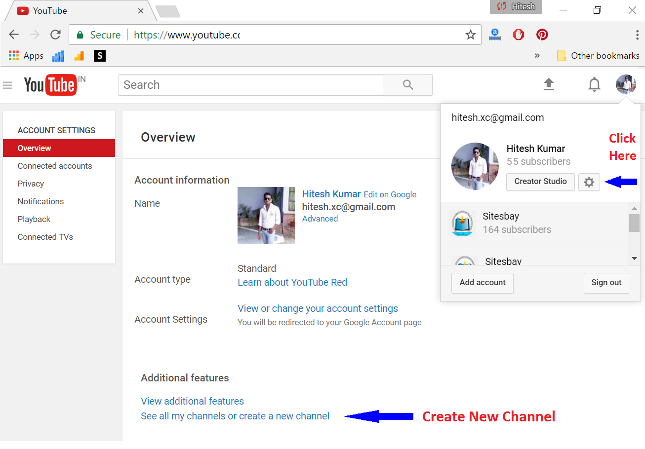The image size is (645, 449).
Task: Click the search magnifier button
Action: coord(408,85)
